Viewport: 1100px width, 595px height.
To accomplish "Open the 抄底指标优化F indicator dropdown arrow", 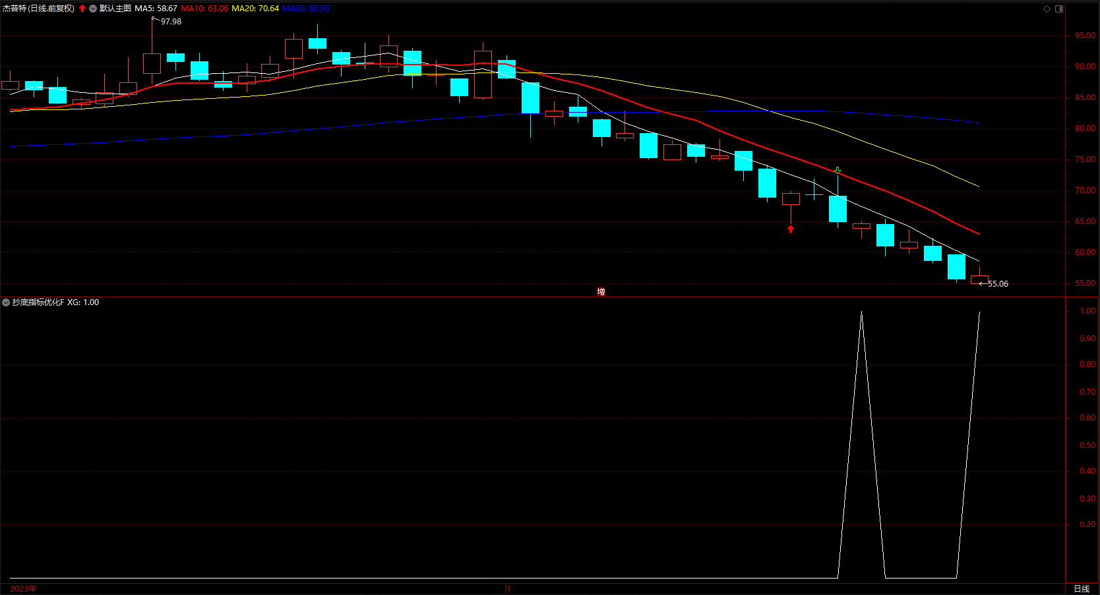I will (x=6, y=302).
